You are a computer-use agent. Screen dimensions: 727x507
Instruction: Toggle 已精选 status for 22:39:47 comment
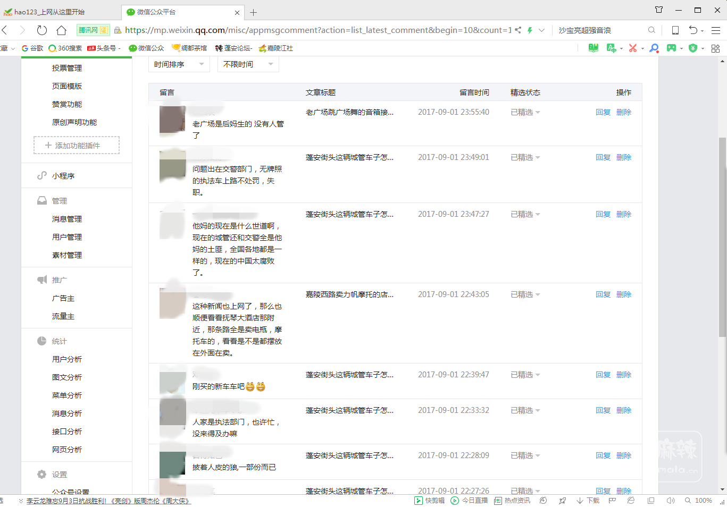coord(525,375)
